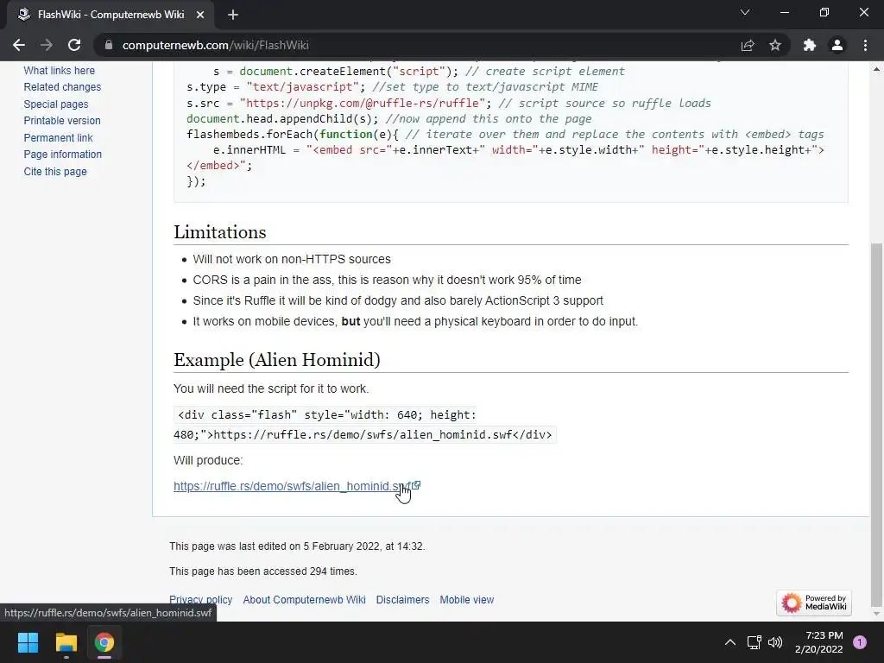The image size is (884, 663).
Task: Open the network tray icon
Action: point(754,642)
